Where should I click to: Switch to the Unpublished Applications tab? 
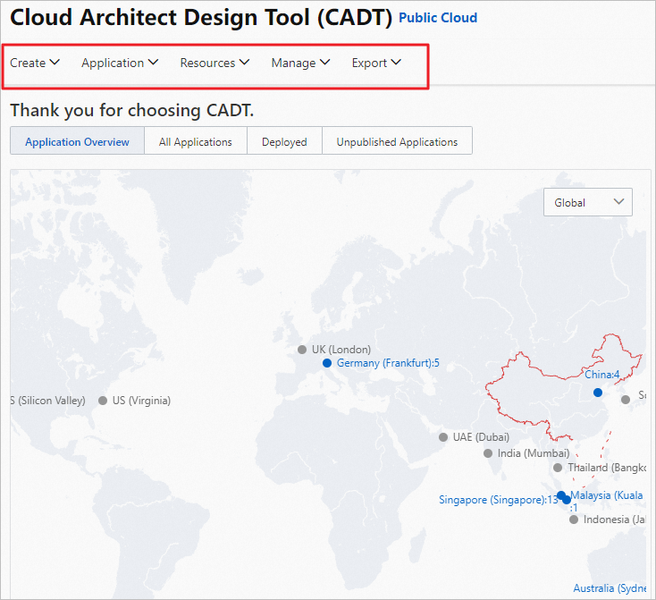click(397, 142)
